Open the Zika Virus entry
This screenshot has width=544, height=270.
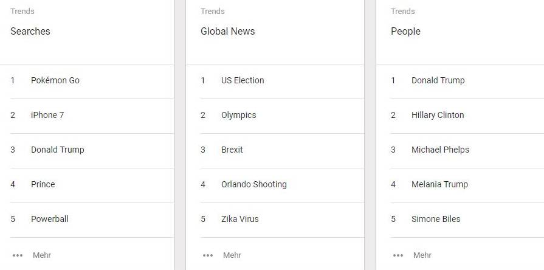tap(282, 220)
